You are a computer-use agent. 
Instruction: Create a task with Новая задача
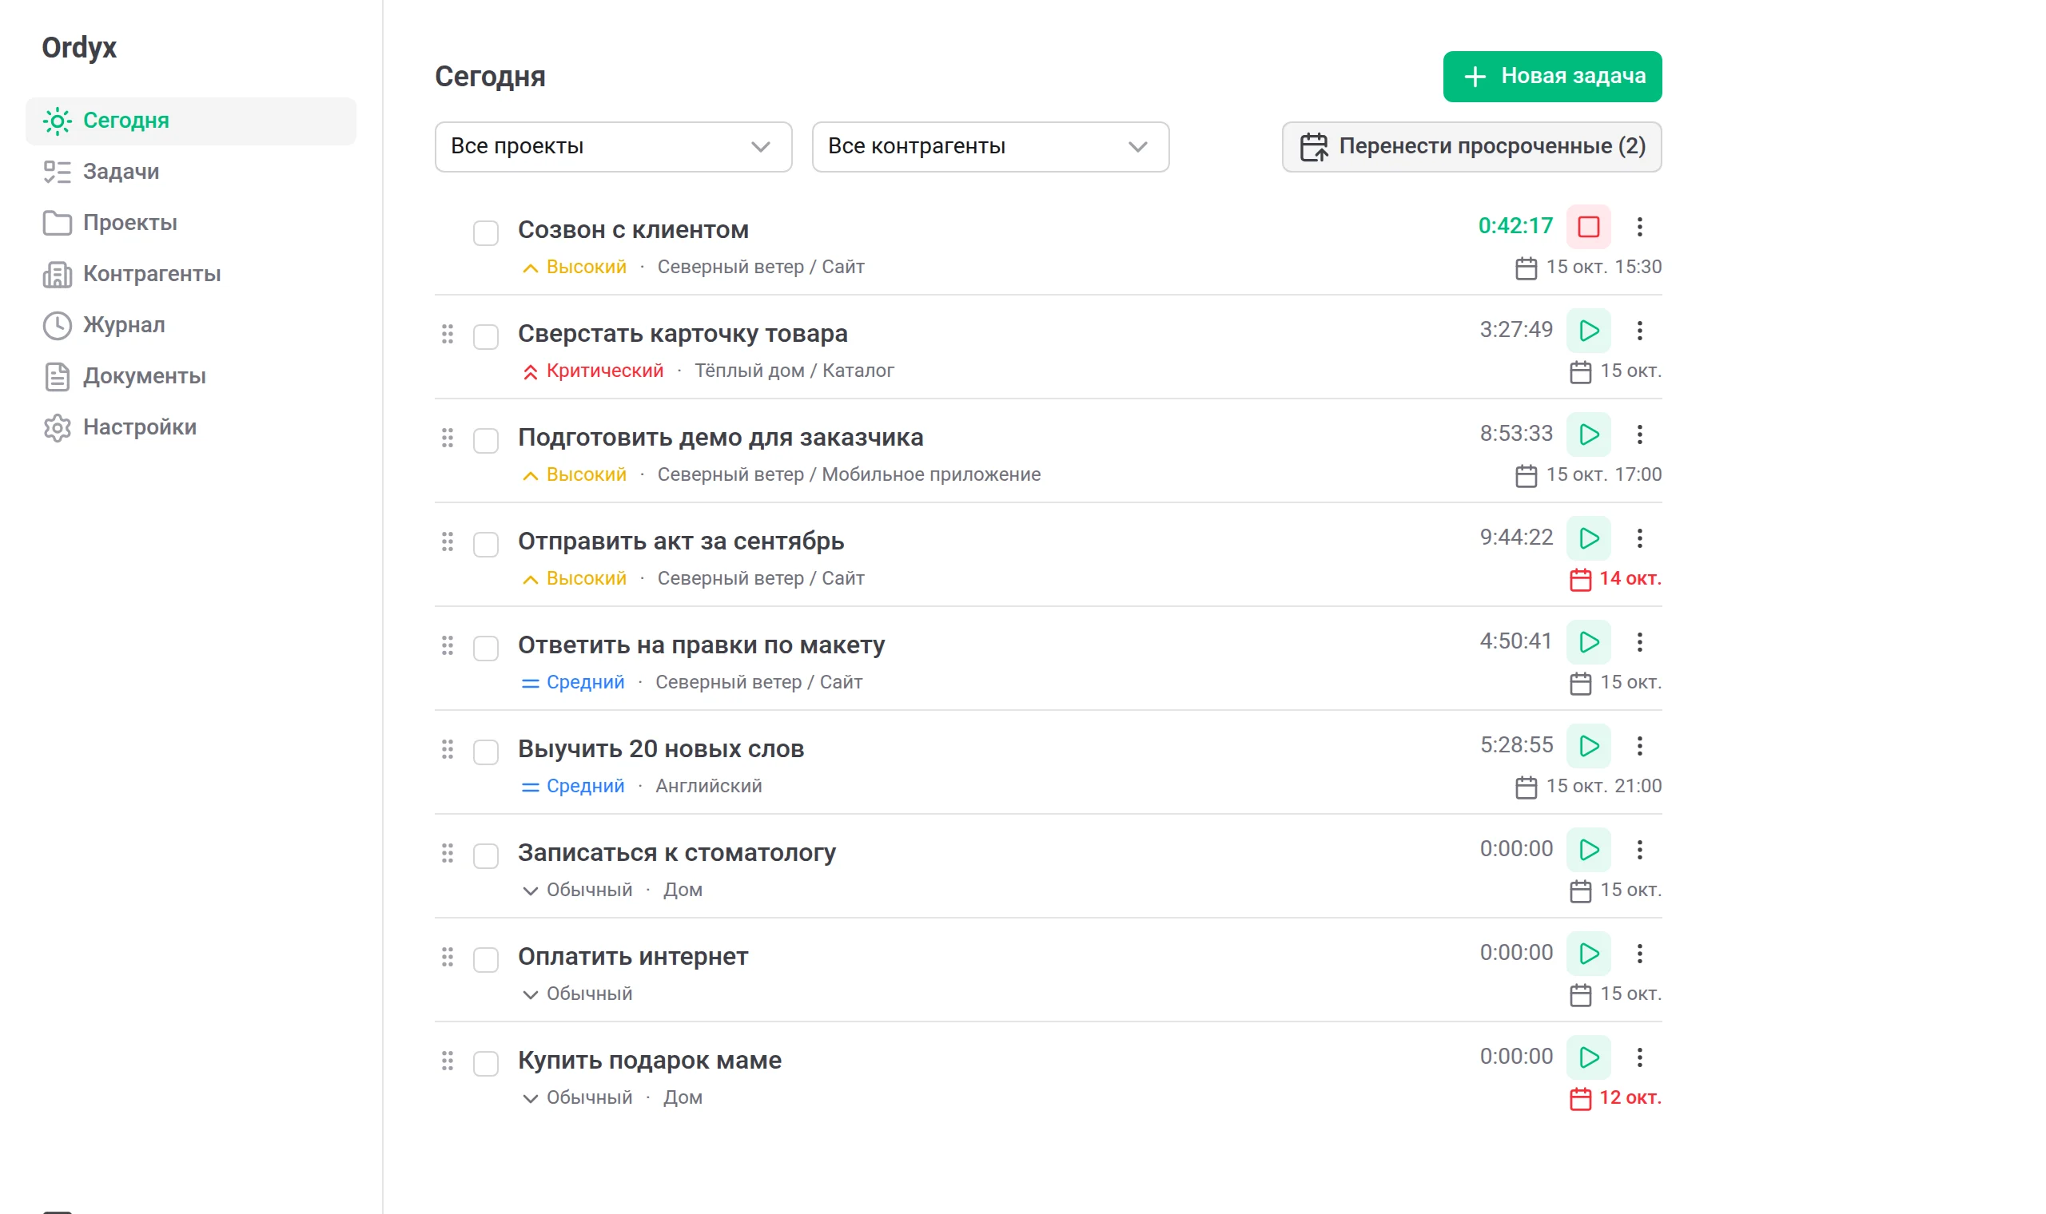coord(1552,77)
